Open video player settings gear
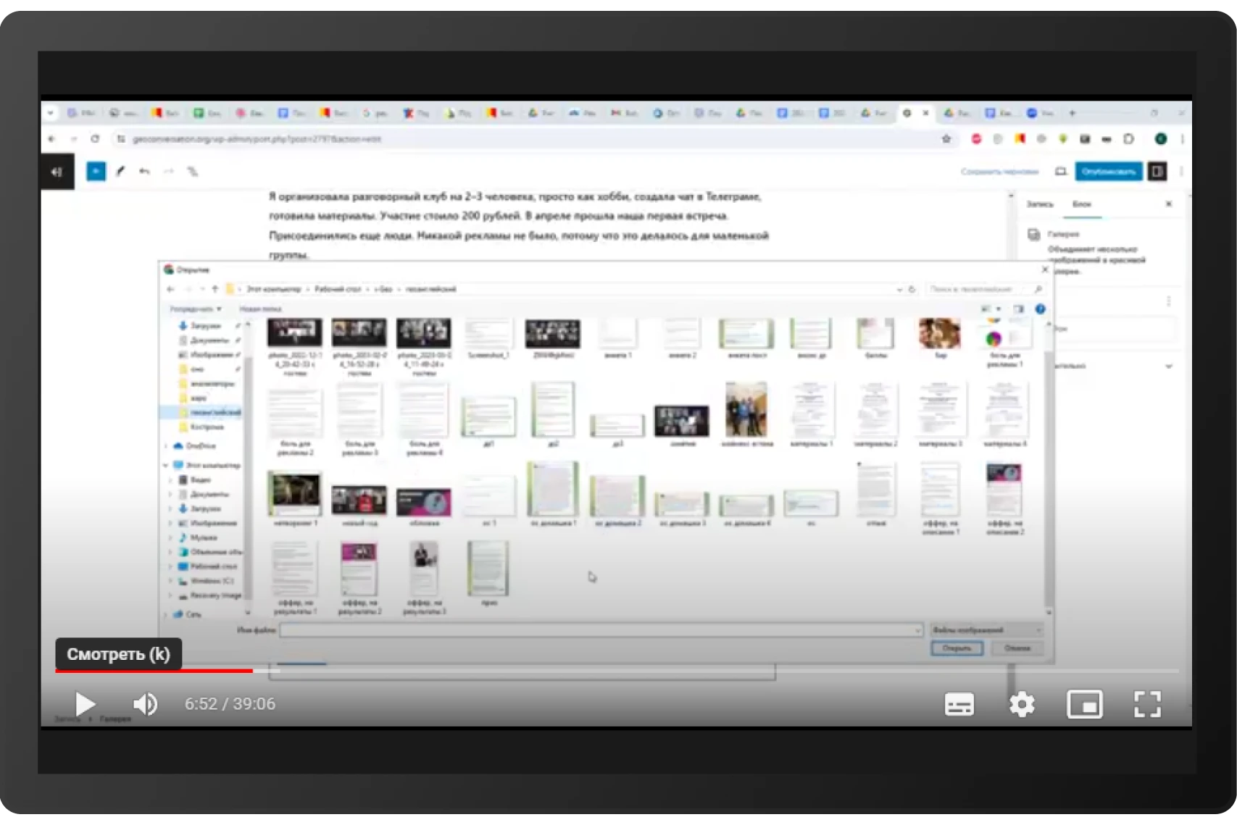The height and width of the screenshot is (825, 1237). [x=1022, y=704]
